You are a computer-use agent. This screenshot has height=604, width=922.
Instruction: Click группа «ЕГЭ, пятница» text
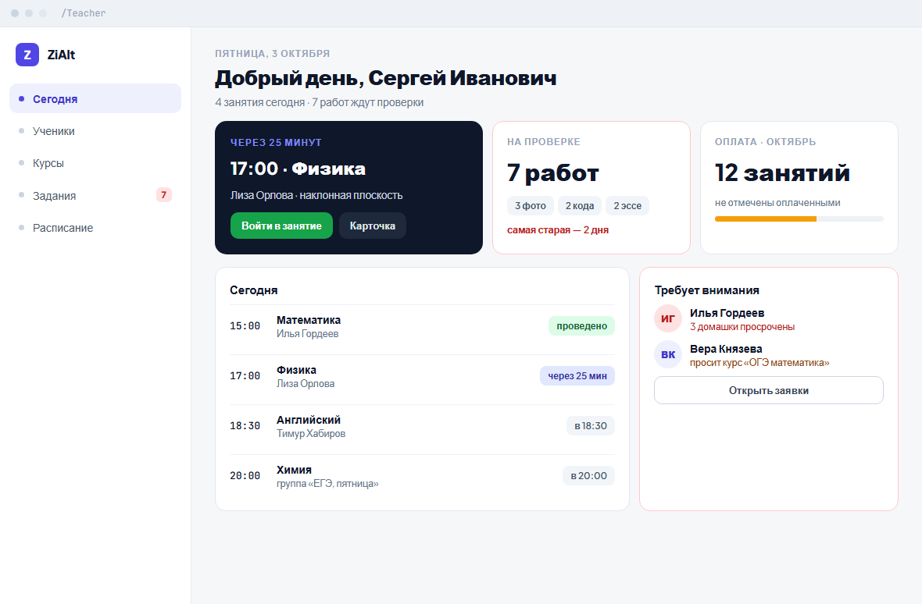click(327, 484)
